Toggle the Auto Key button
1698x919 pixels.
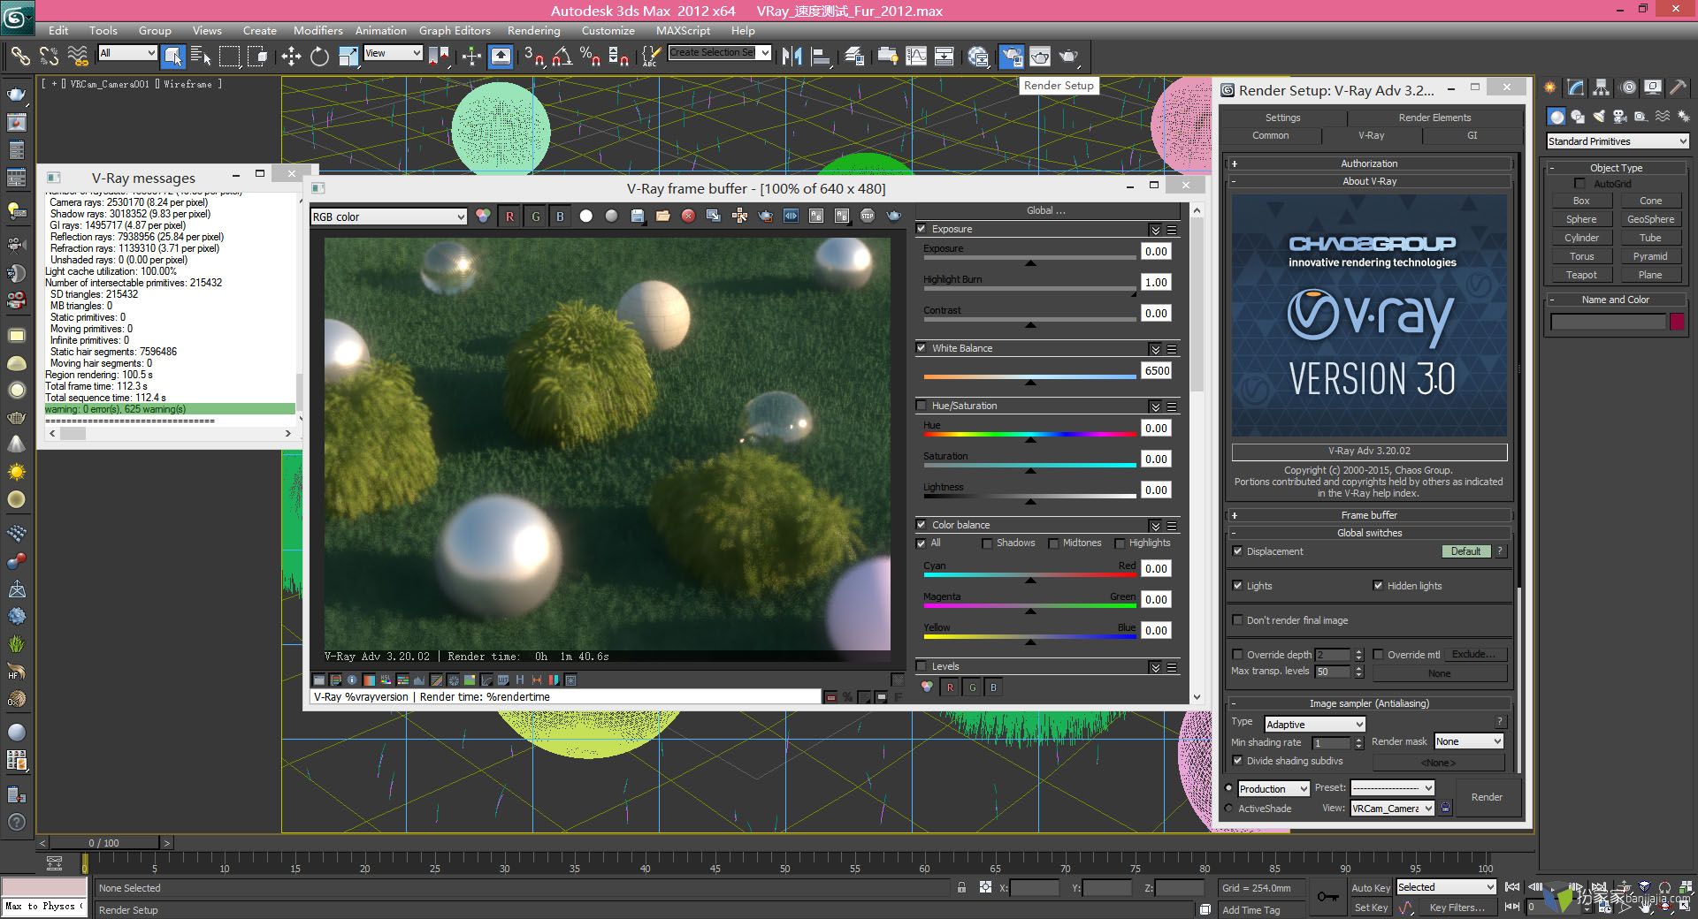pyautogui.click(x=1370, y=888)
